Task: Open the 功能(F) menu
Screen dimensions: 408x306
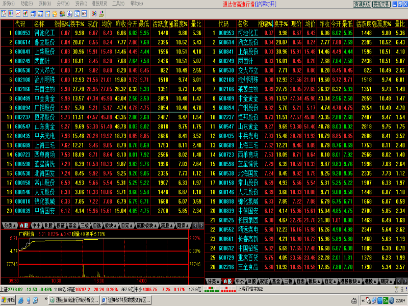Action: (x=27, y=4)
